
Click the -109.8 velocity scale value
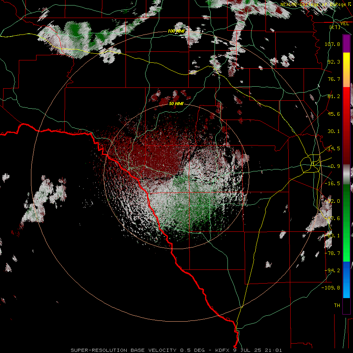click(x=331, y=288)
